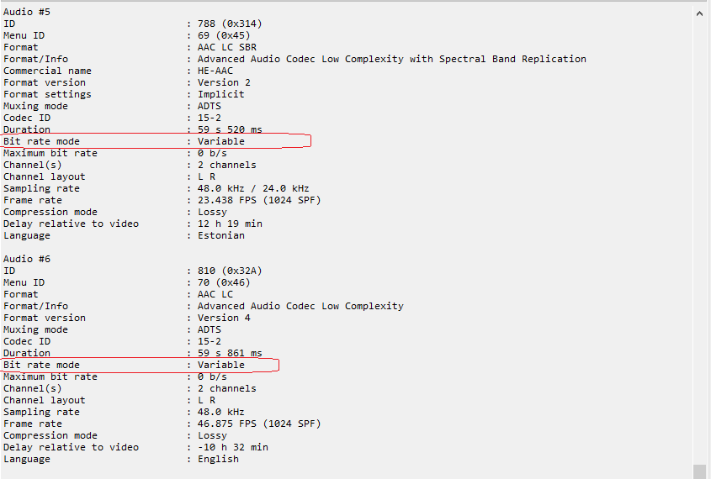Click the empty vertical scrollbar track
The width and height of the screenshot is (711, 479).
(699, 242)
